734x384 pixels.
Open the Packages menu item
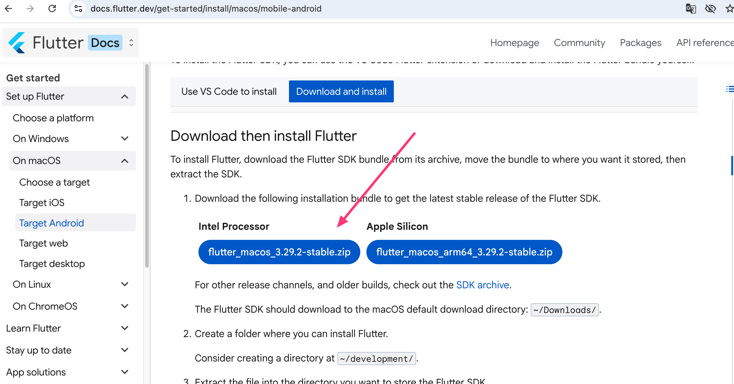[x=640, y=42]
